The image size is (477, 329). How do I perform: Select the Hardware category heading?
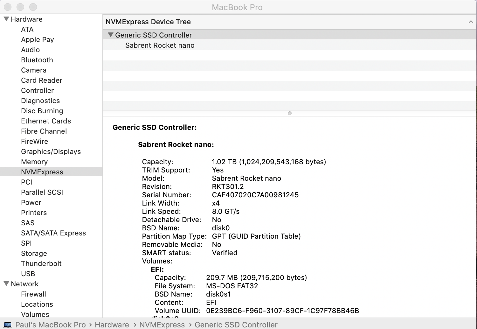(27, 19)
